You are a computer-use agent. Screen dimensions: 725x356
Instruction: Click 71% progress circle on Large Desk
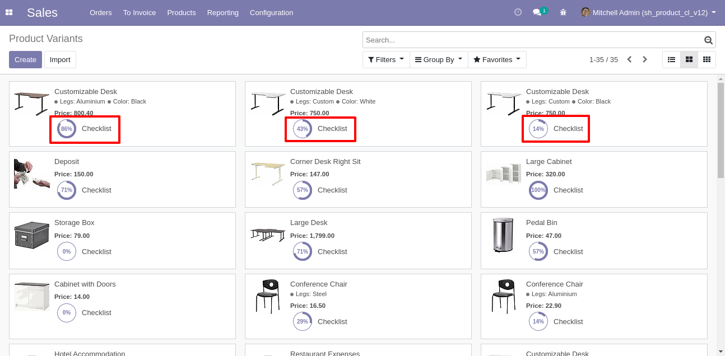[x=303, y=252]
